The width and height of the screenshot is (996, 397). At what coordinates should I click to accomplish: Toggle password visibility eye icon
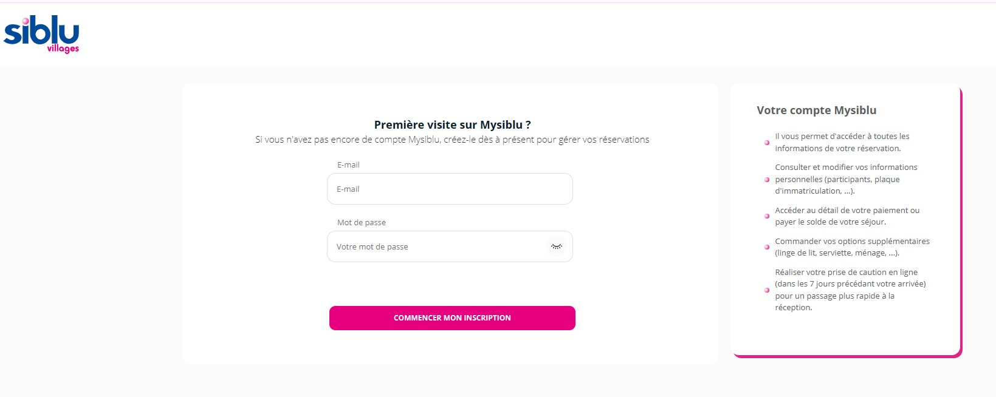(556, 246)
